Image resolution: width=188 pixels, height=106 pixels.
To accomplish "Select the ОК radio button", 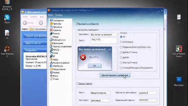I will click(121, 37).
